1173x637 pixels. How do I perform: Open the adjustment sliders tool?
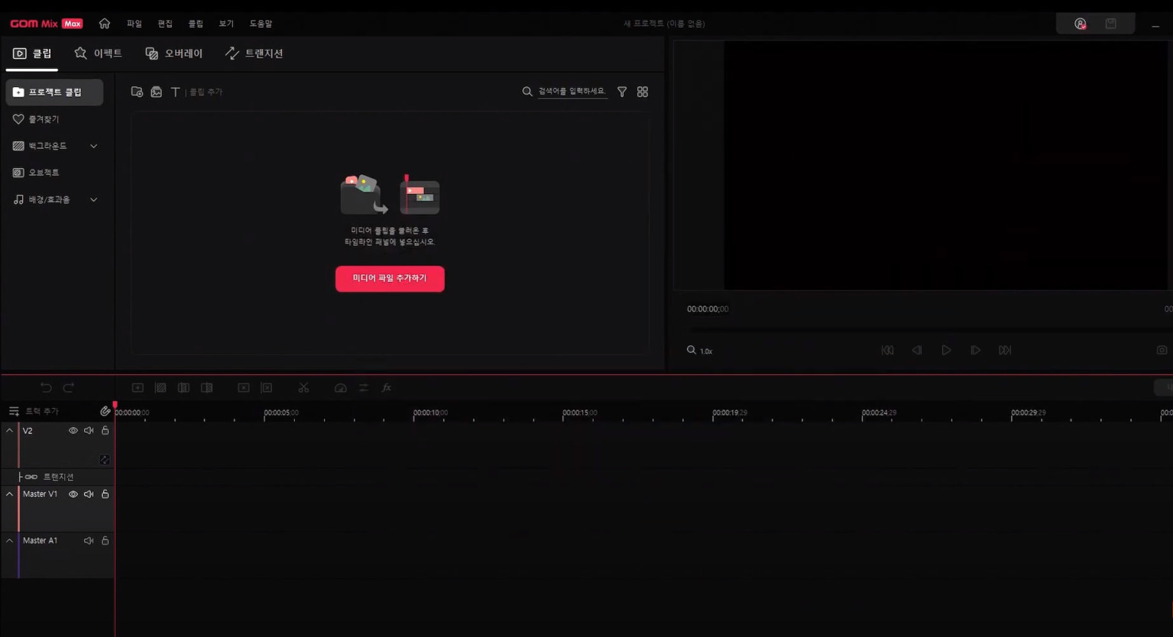click(x=364, y=388)
